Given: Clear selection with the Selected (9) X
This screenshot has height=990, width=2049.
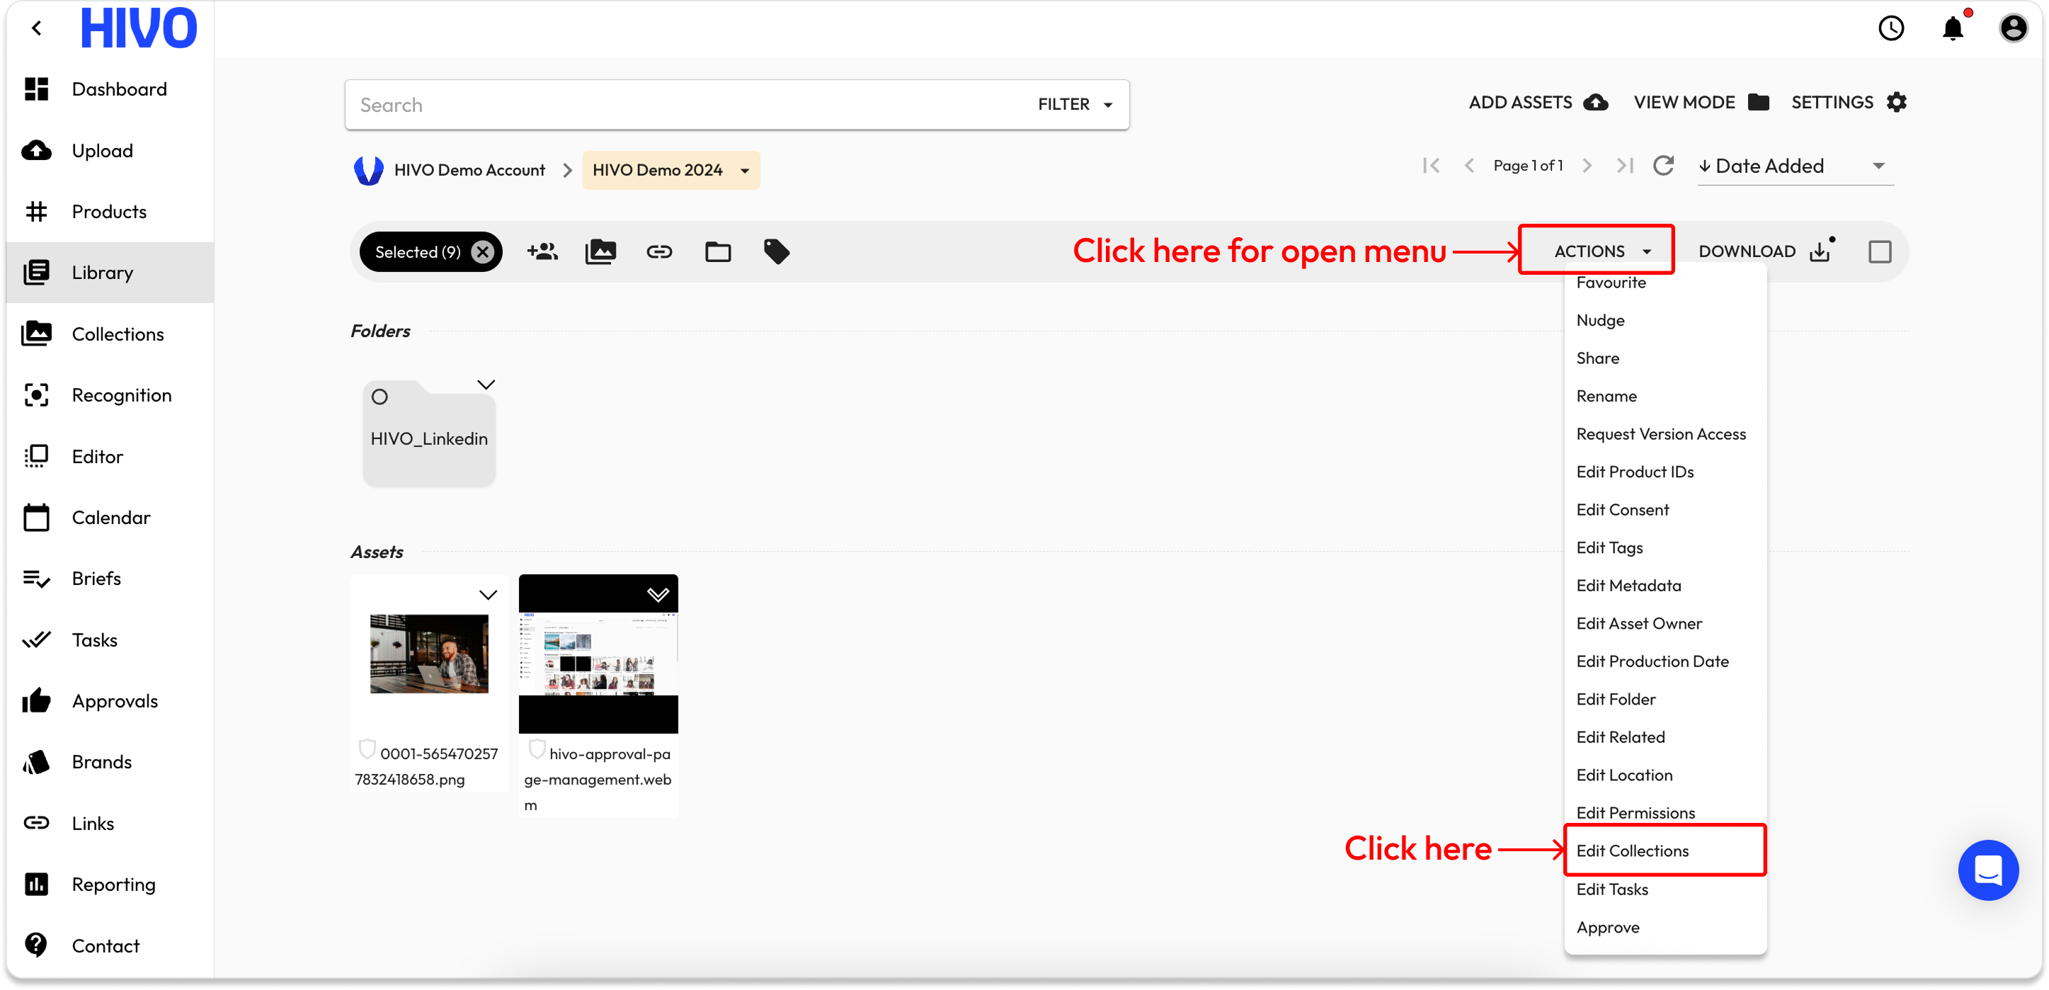Looking at the screenshot, I should (482, 252).
